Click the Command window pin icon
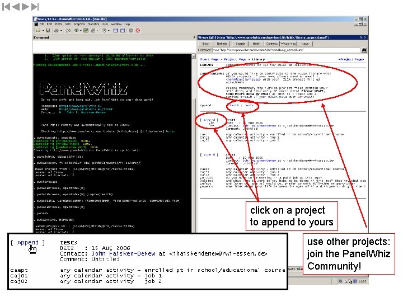Image resolution: width=403 pixels, height=302 pixels. pos(194,37)
